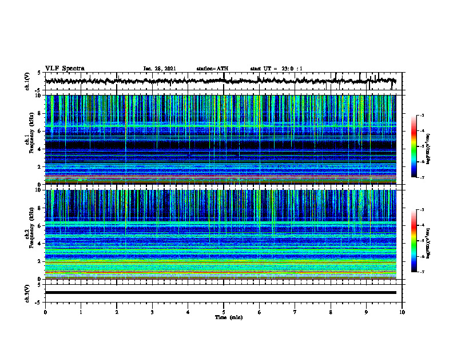This screenshot has width=453, height=350.
Task: Click the "-7" label on ch.2 color bar
Action: (422, 272)
